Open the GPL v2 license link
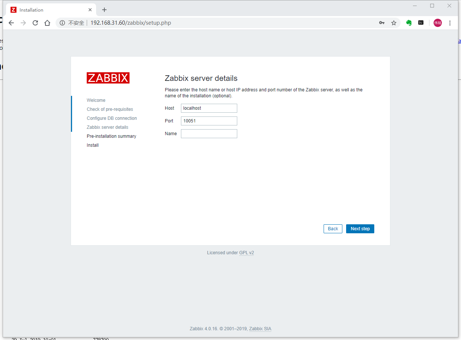 coord(247,253)
